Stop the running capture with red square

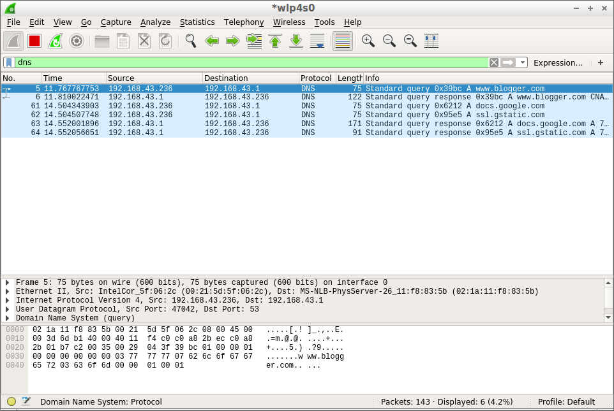tap(34, 41)
